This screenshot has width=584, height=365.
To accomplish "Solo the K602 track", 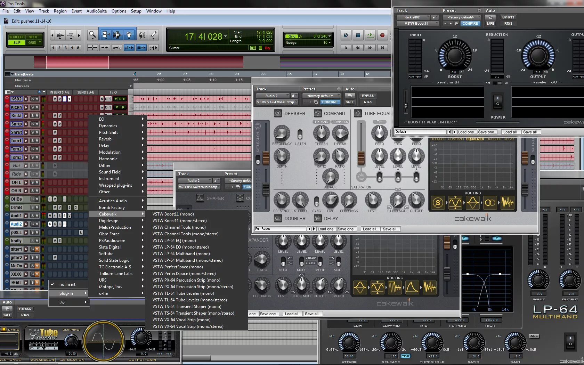I will (32, 99).
